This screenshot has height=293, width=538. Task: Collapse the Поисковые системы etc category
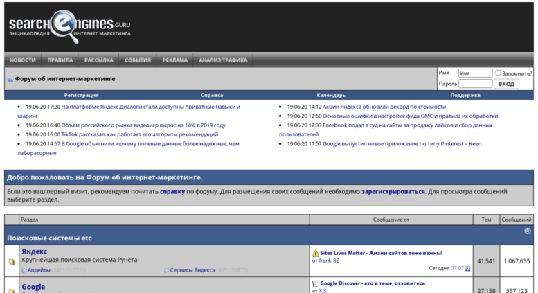tap(528, 231)
